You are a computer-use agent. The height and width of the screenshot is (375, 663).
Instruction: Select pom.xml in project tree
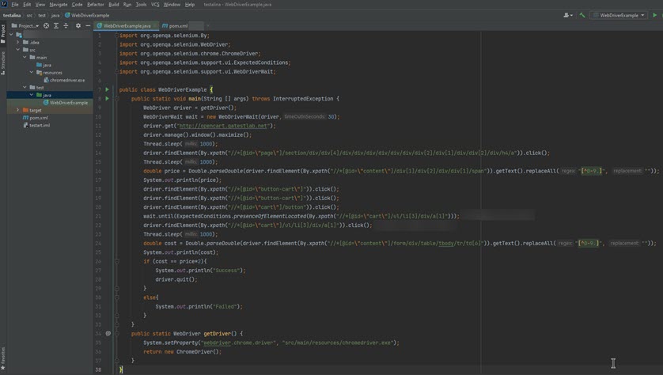tap(35, 118)
